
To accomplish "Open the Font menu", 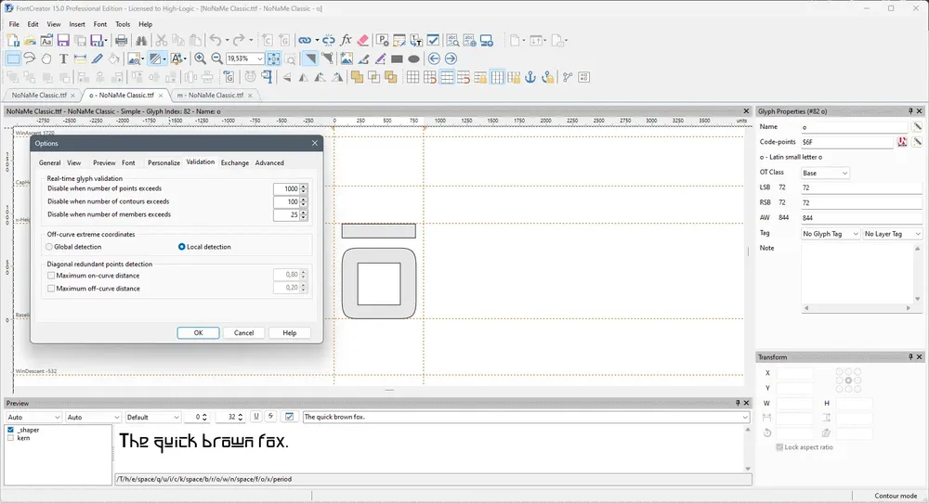I will 100,24.
